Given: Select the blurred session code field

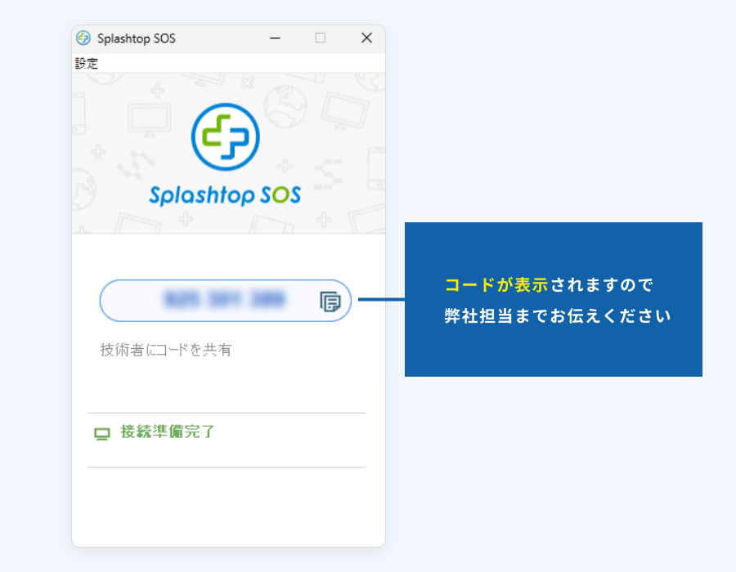Looking at the screenshot, I should click(x=225, y=301).
